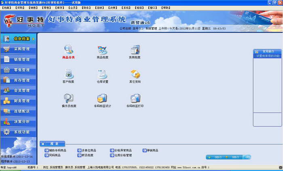Click the 岗位:系统管理员 status bar entry

tap(53, 167)
